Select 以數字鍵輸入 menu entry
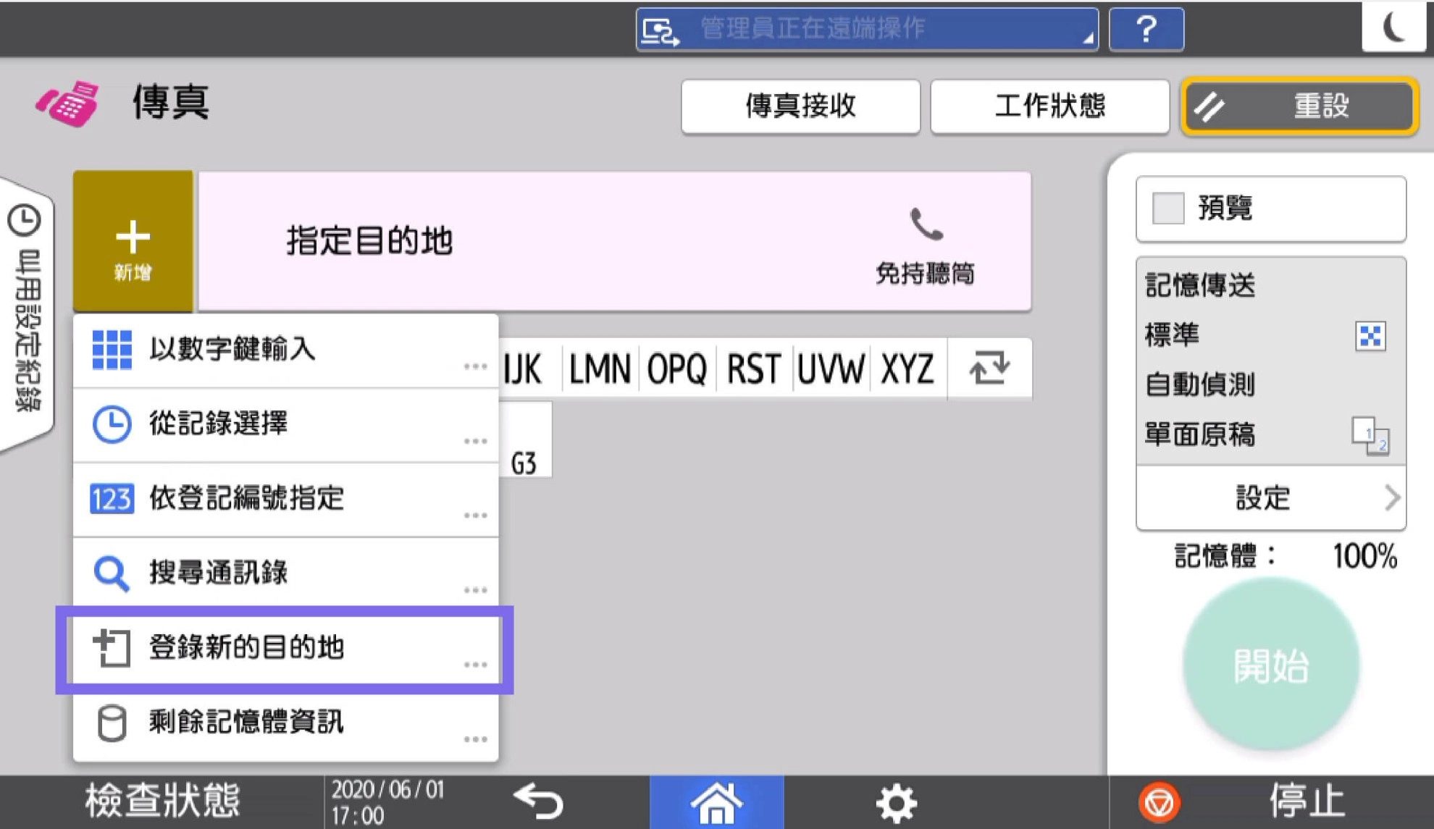The height and width of the screenshot is (829, 1434). click(285, 350)
